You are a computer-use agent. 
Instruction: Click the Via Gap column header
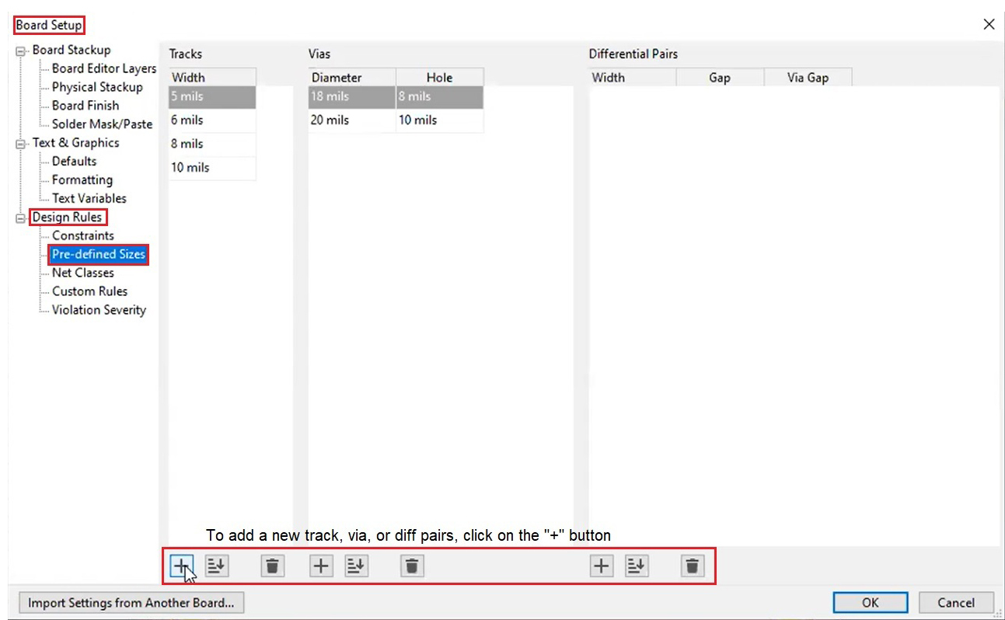[808, 78]
